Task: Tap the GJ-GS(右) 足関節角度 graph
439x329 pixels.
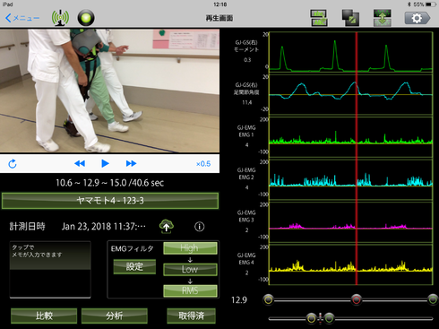Action: coord(351,95)
